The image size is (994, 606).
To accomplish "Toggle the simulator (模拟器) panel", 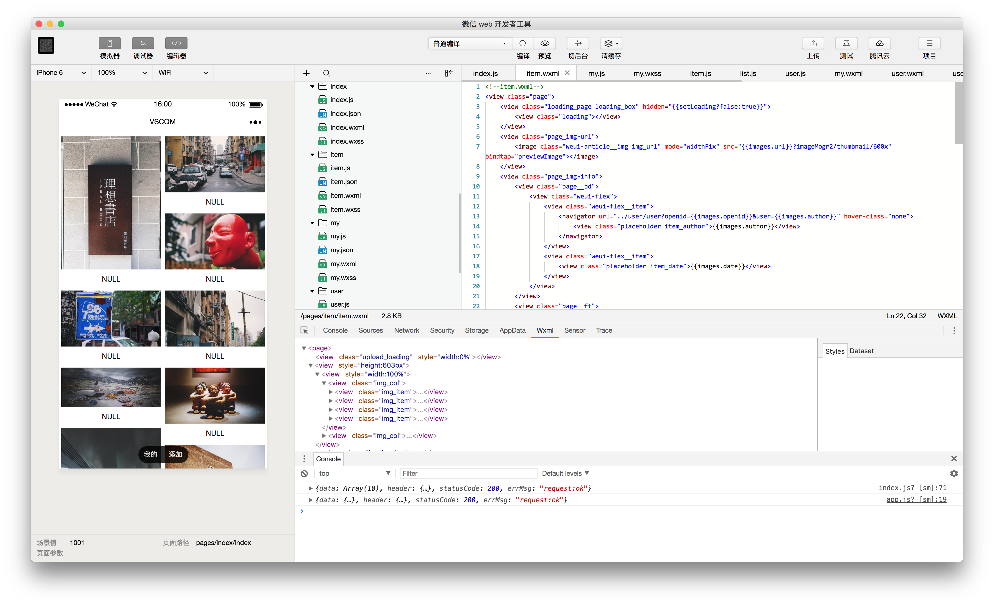I will 109,43.
